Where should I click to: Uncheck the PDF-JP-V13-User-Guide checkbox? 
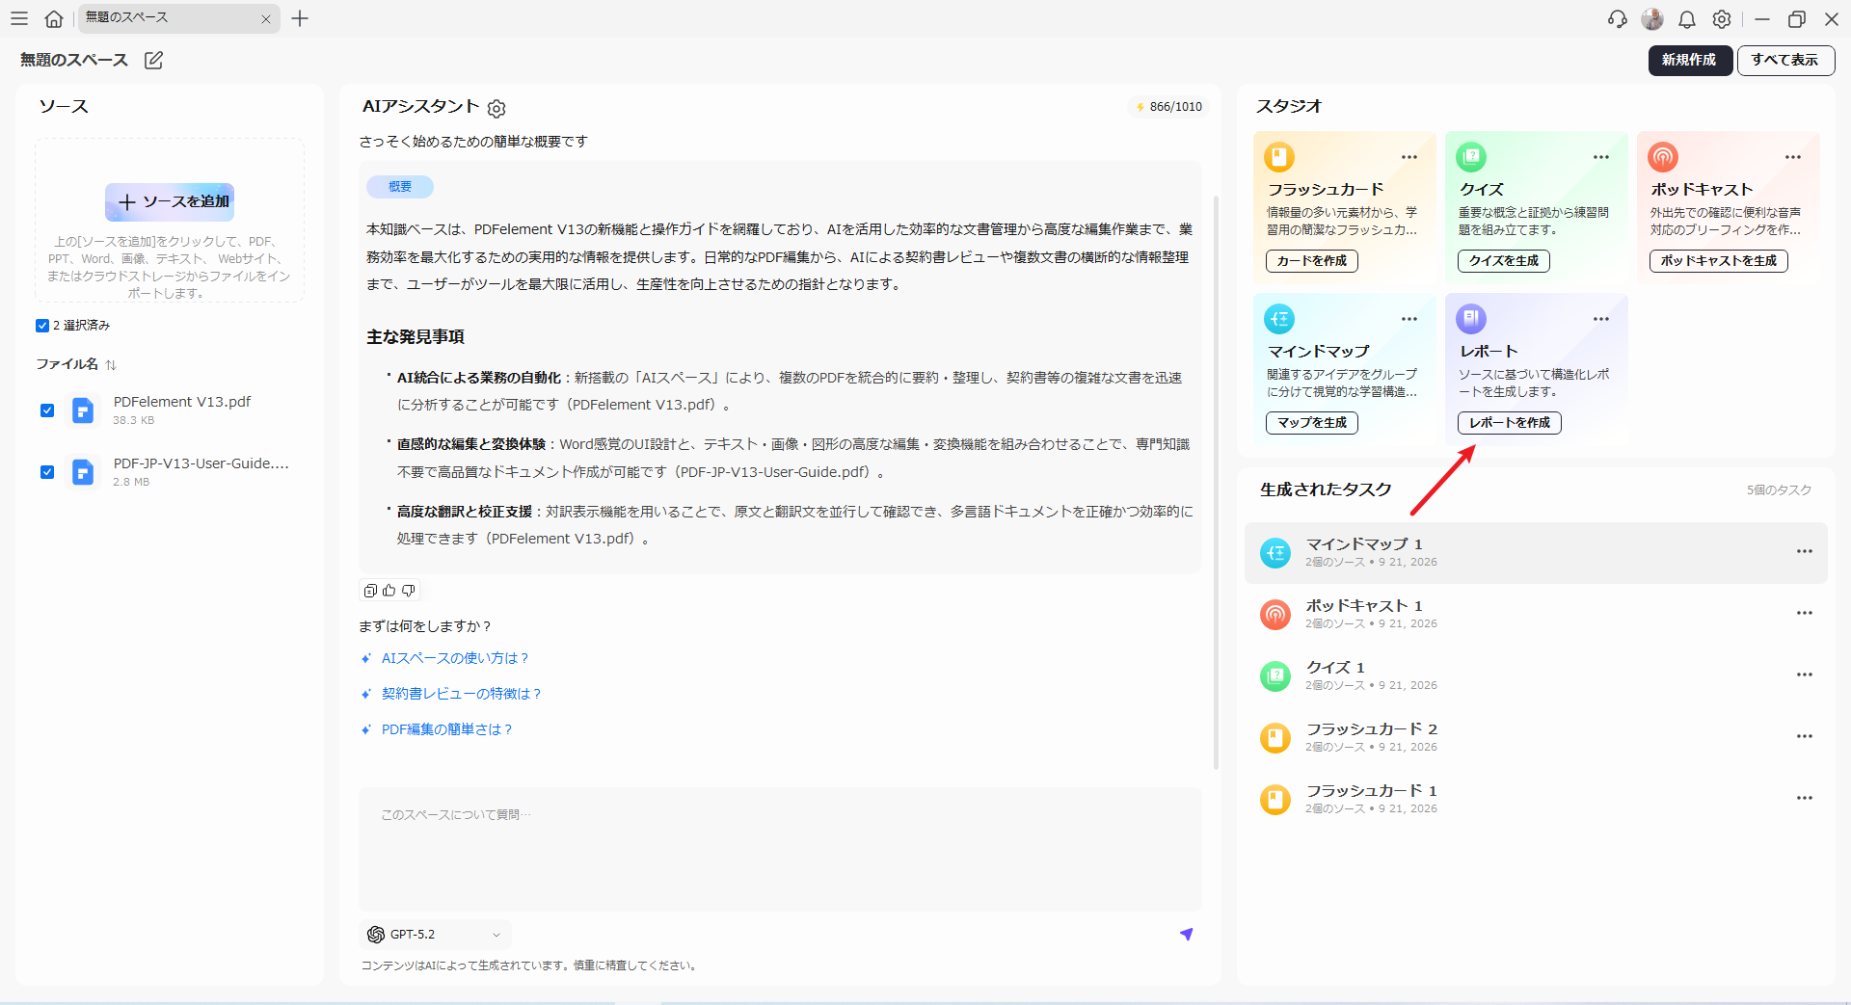pyautogui.click(x=47, y=472)
